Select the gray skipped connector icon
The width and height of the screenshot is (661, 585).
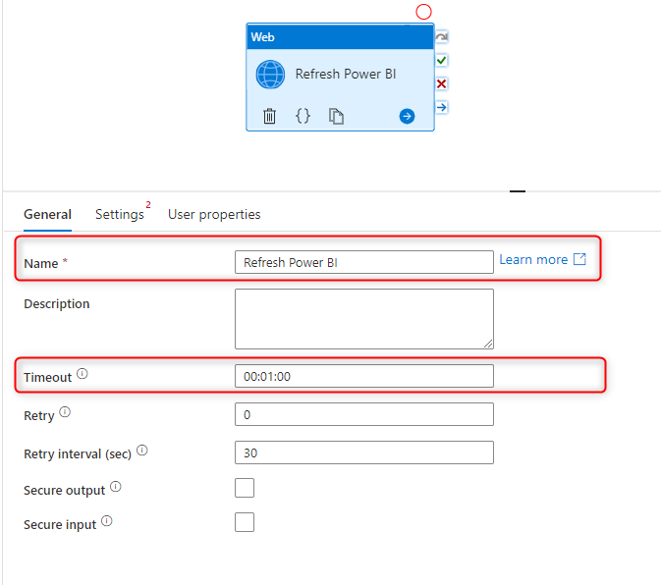441,37
